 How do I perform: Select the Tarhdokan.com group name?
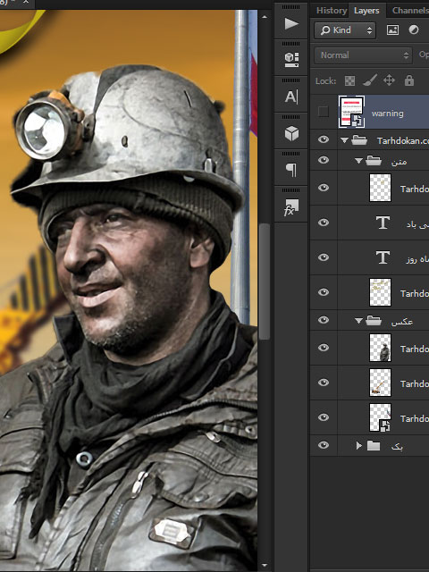(403, 141)
